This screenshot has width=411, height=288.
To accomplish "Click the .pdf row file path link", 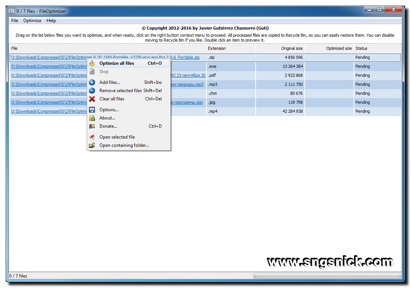I will tap(49, 75).
